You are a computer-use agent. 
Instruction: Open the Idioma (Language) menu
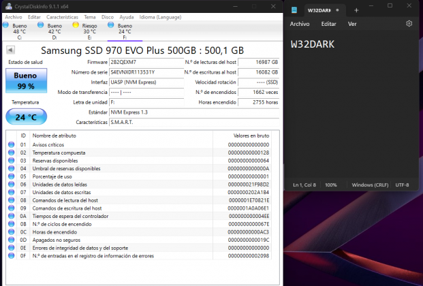(x=160, y=17)
